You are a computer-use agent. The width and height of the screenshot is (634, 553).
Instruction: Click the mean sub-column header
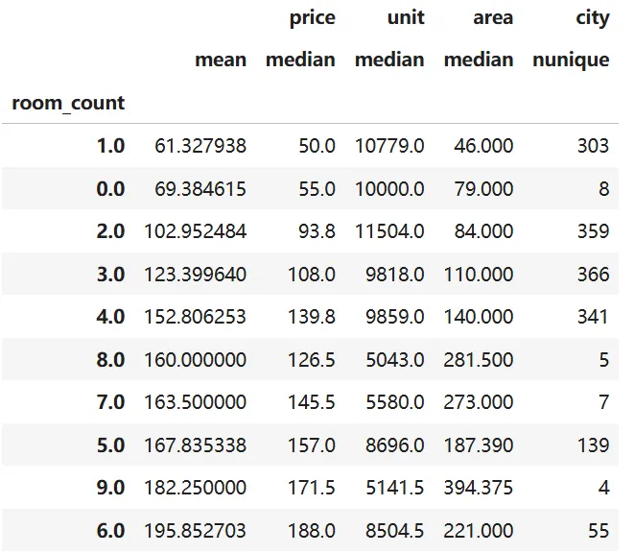tap(221, 60)
